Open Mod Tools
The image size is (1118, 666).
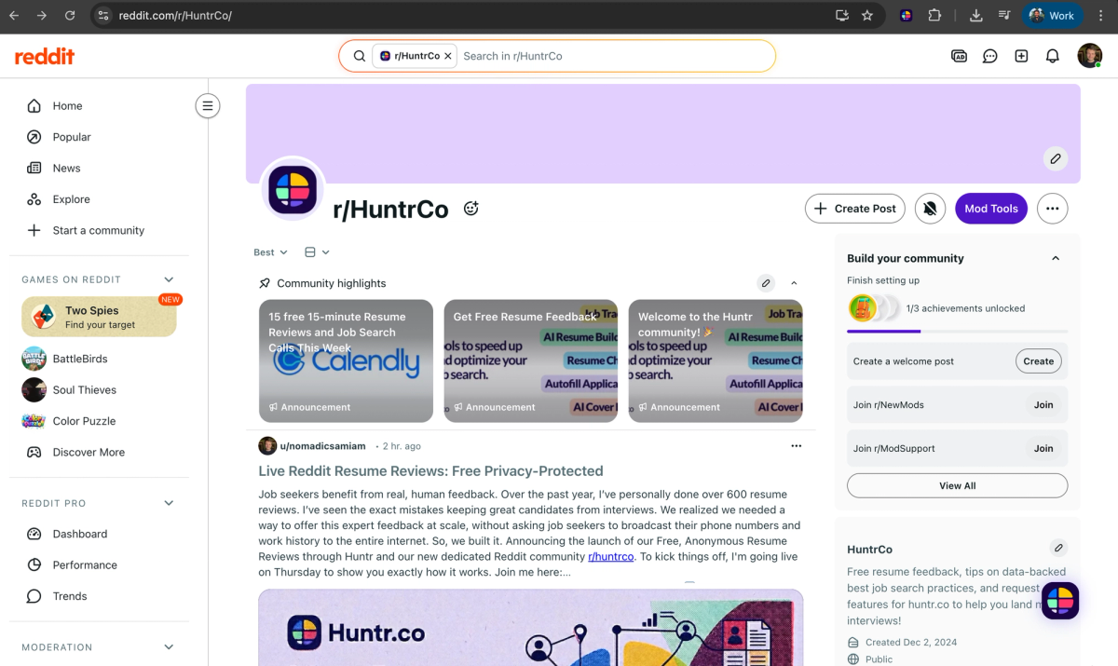click(x=991, y=209)
